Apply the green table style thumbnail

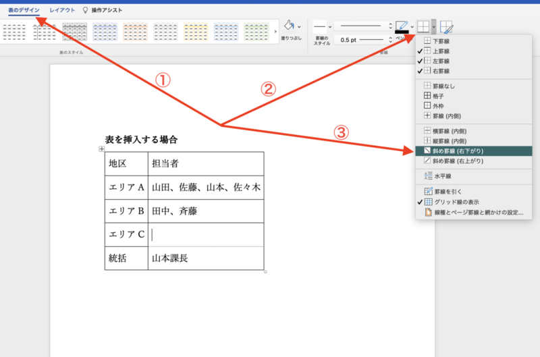[256, 32]
